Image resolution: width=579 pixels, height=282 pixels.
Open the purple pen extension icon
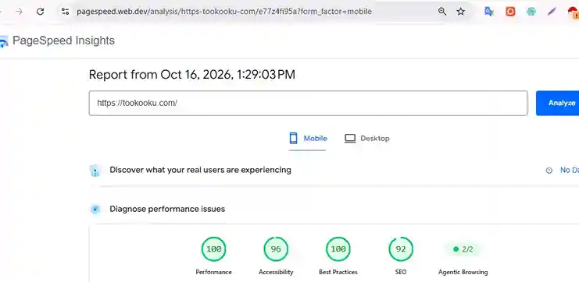[x=552, y=12]
